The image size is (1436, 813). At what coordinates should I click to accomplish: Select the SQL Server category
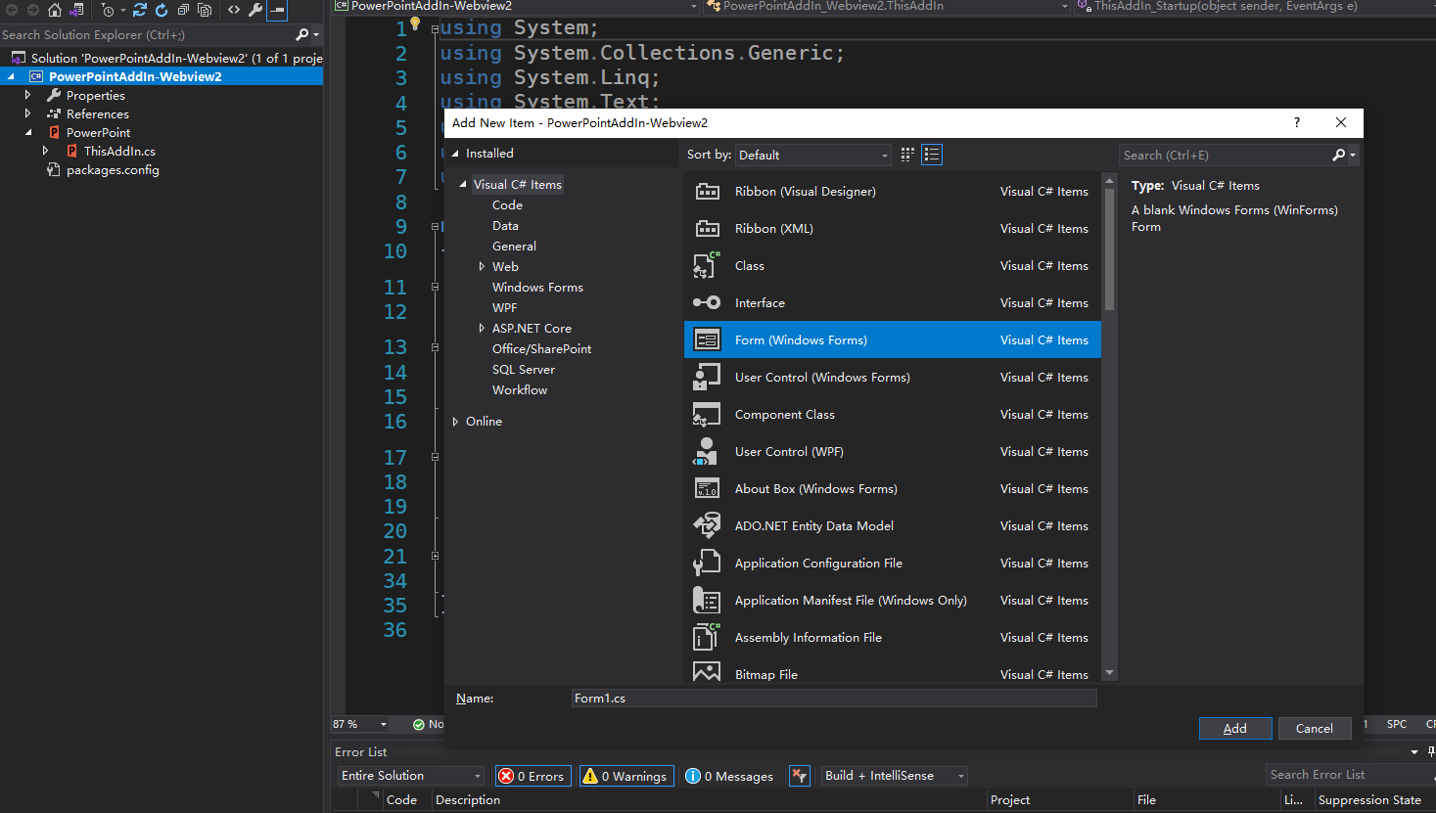(x=523, y=369)
